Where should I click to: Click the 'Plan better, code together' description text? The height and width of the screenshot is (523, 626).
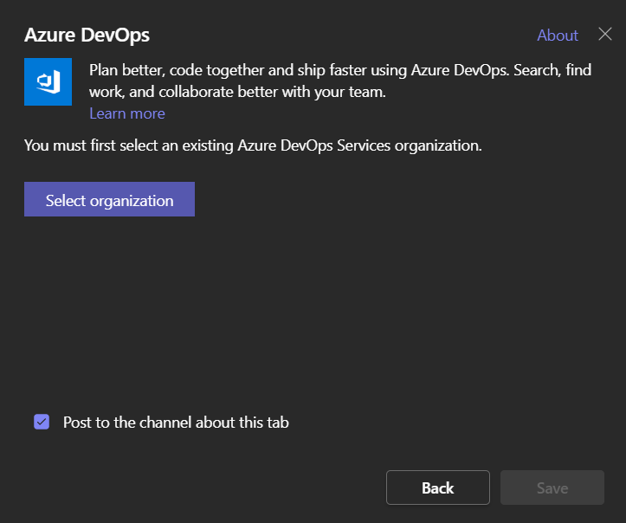point(340,81)
